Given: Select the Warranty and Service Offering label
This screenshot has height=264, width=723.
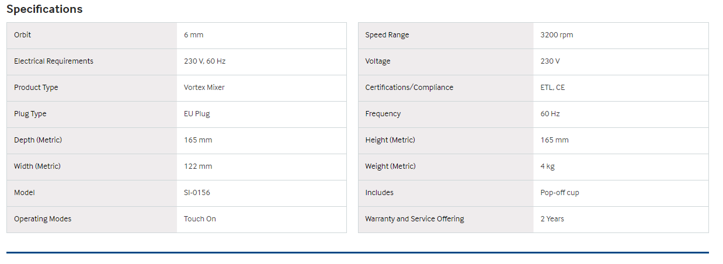Looking at the screenshot, I should pos(414,219).
